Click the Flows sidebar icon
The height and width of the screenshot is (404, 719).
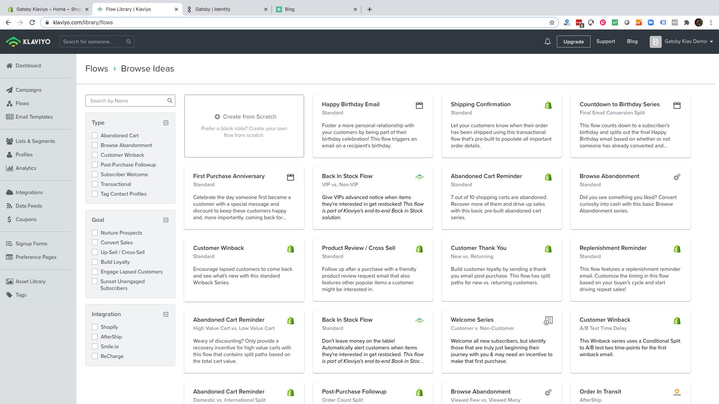point(9,103)
